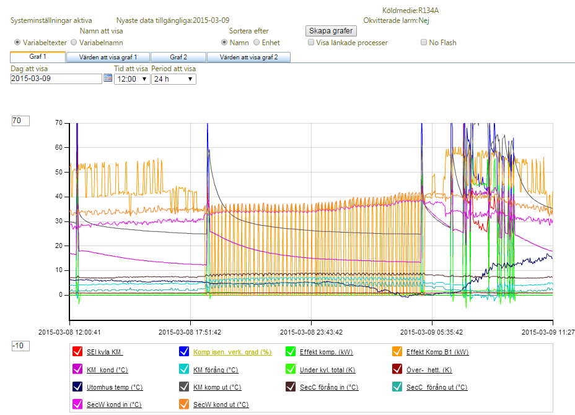Screen dimensions: 575x415
Task: Toggle magenta SecW kond in checkbox
Action: pos(77,404)
